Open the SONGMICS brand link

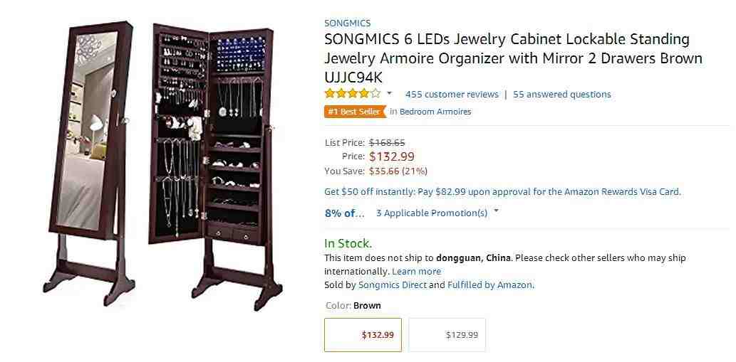348,23
